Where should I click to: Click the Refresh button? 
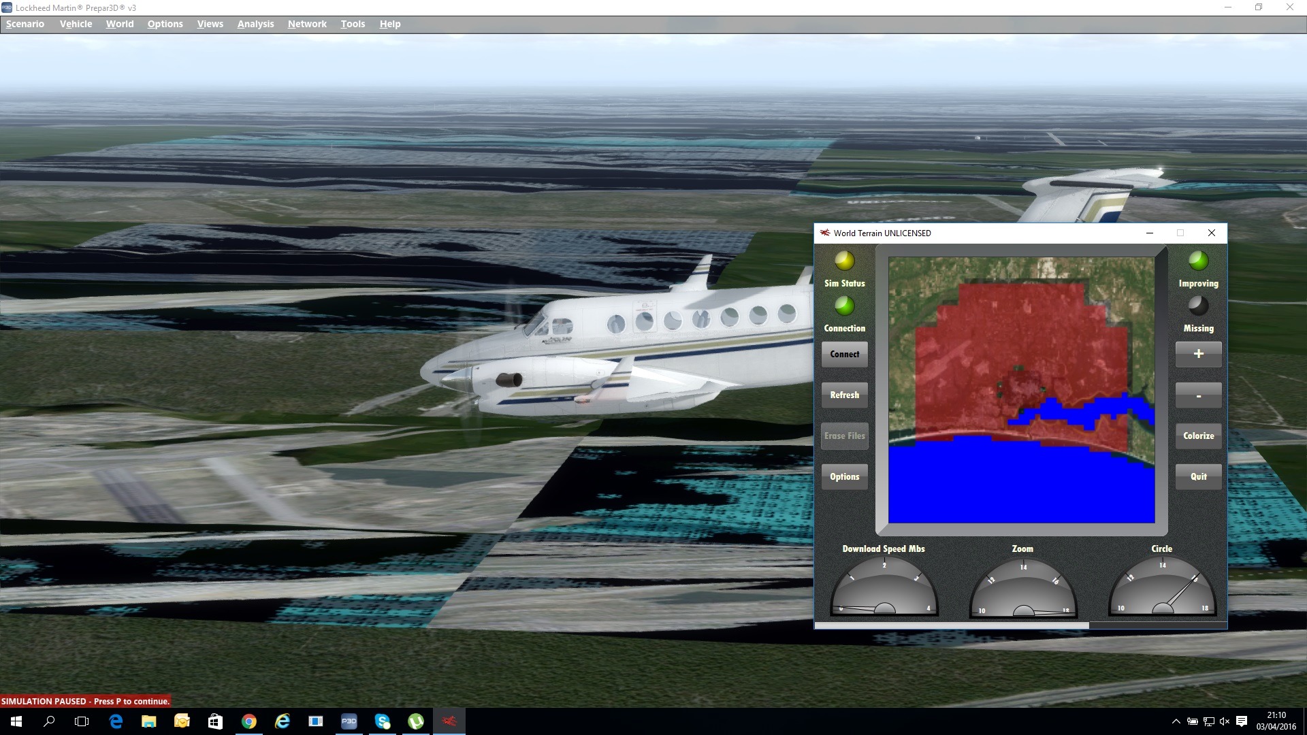coord(845,395)
